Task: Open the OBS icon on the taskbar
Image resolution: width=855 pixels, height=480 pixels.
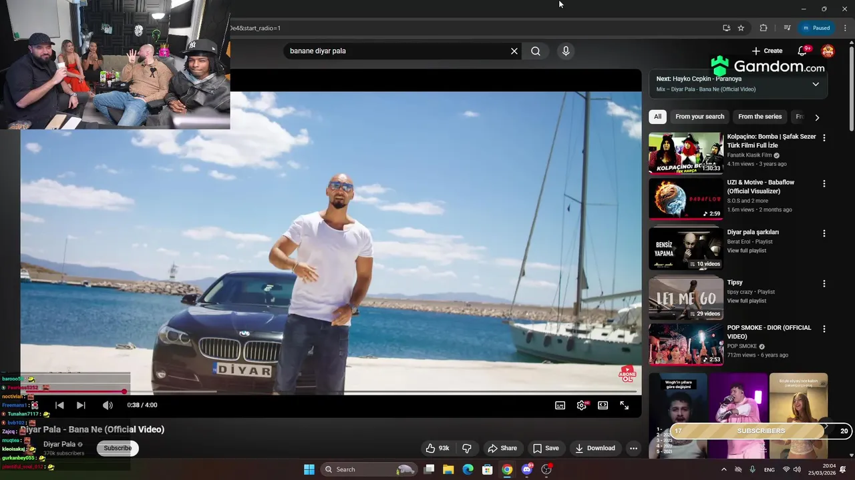Action: point(546,469)
